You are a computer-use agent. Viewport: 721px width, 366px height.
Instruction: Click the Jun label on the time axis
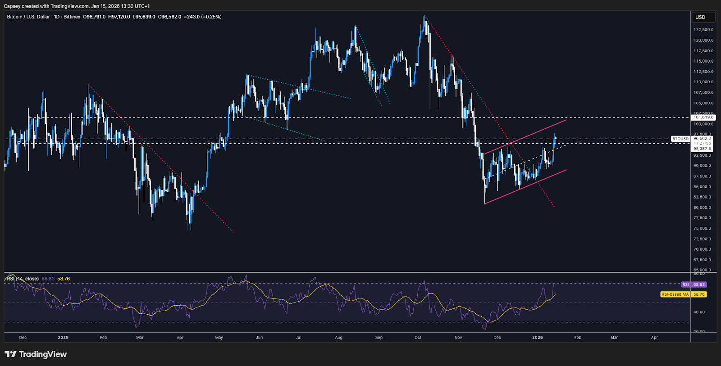pos(259,338)
